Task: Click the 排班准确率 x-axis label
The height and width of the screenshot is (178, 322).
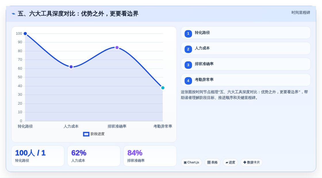Action: point(117,126)
